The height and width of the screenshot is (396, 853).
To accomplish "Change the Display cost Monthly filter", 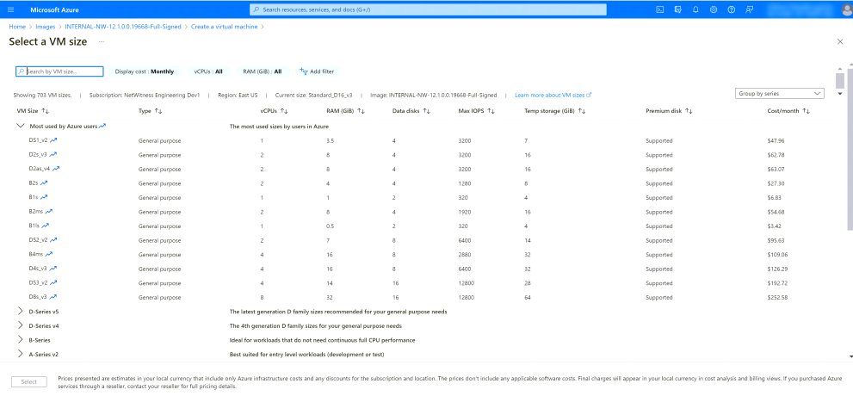I will tap(144, 71).
